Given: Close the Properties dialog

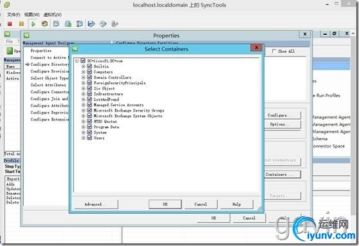Looking at the screenshot, I should pos(305,34).
